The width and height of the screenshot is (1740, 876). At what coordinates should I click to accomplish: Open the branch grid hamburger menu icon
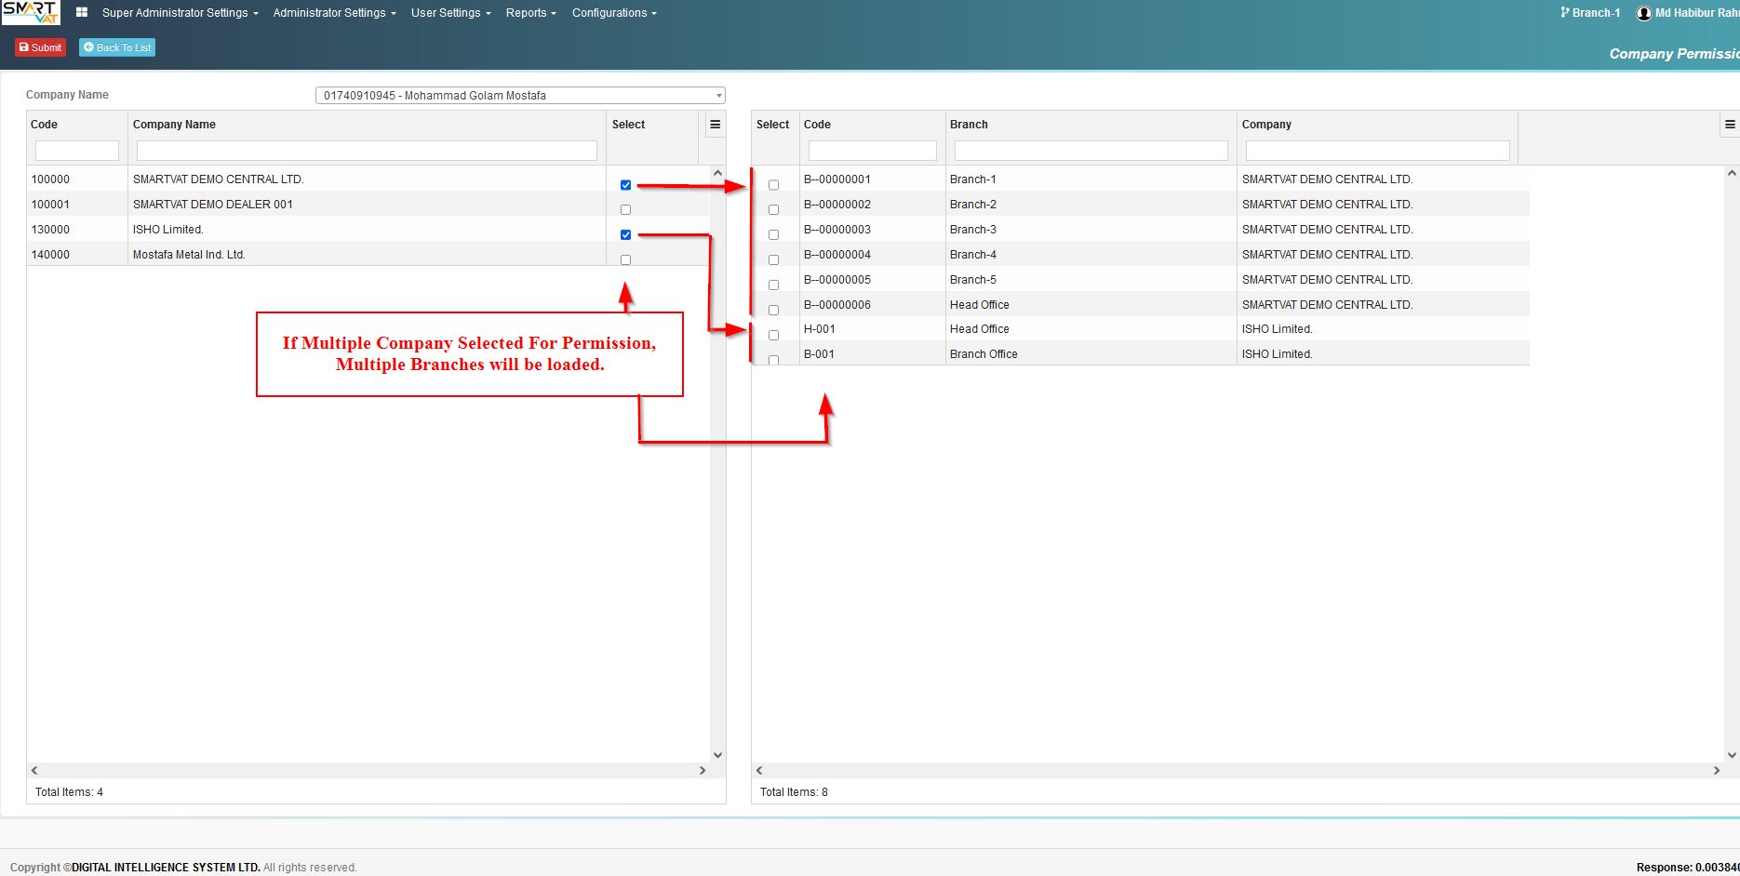(1730, 125)
